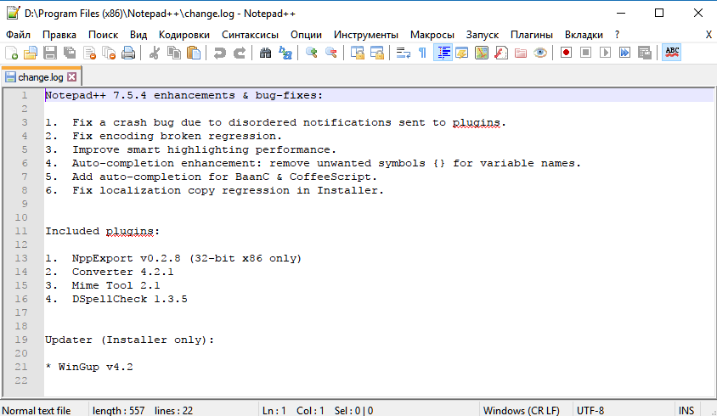Toggle synchronized vertical scrolling
This screenshot has height=416, width=717.
click(357, 53)
